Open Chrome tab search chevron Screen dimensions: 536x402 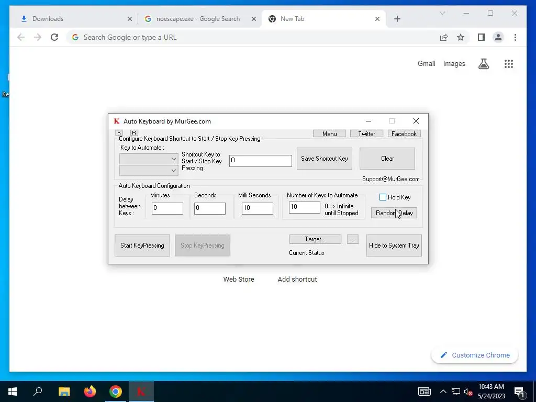pyautogui.click(x=442, y=13)
